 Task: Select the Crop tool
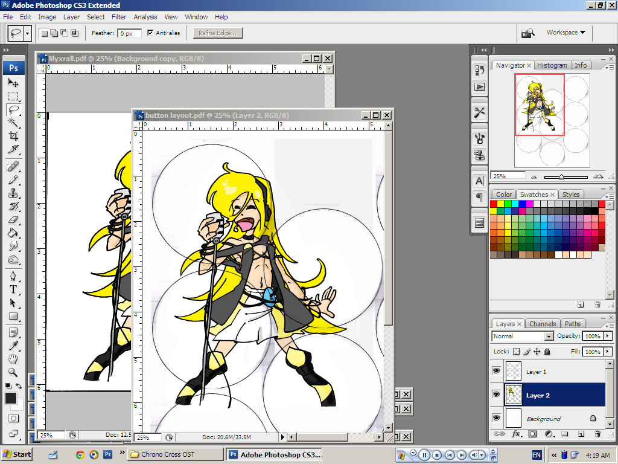[x=13, y=136]
